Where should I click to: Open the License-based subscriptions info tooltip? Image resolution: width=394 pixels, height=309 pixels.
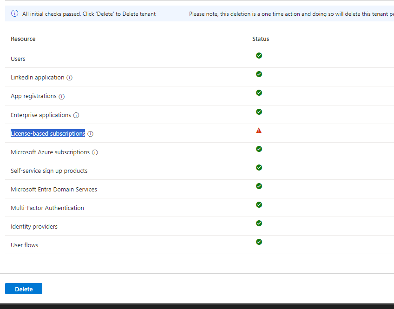90,133
